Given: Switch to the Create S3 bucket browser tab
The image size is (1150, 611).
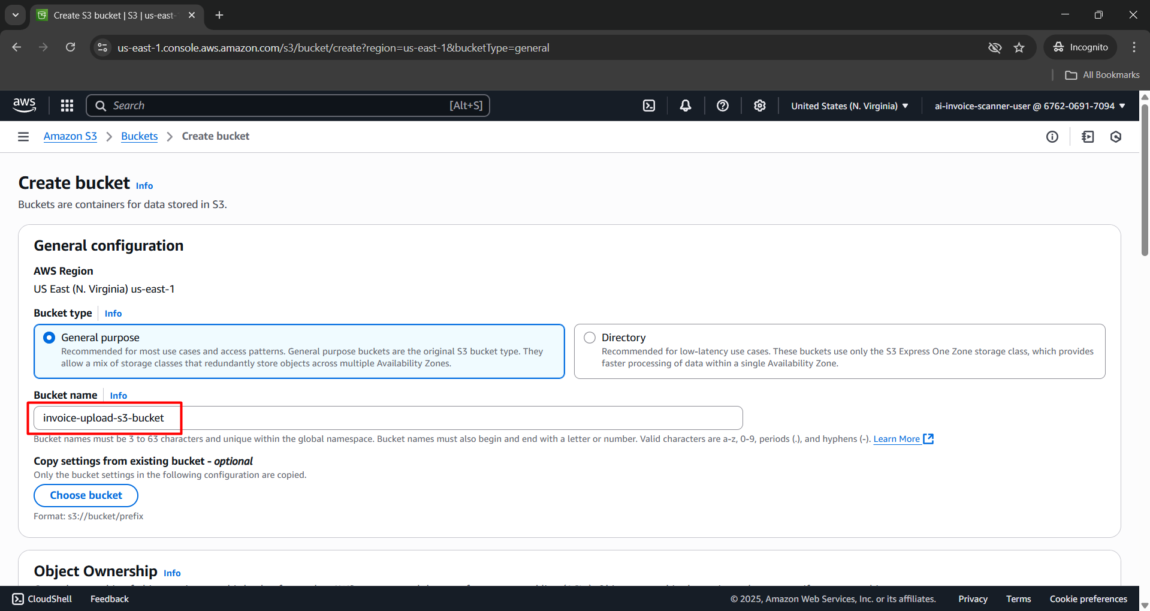Looking at the screenshot, I should point(108,15).
